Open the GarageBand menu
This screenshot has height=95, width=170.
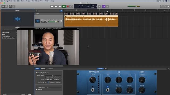pos(8,1)
